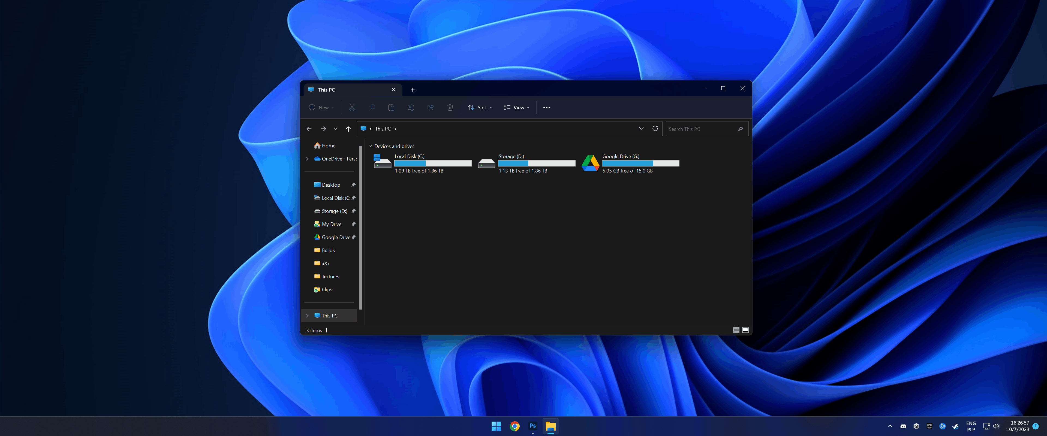Screen dimensions: 1047x436
Task: Expand the address bar history dropdown
Action: tap(641, 128)
